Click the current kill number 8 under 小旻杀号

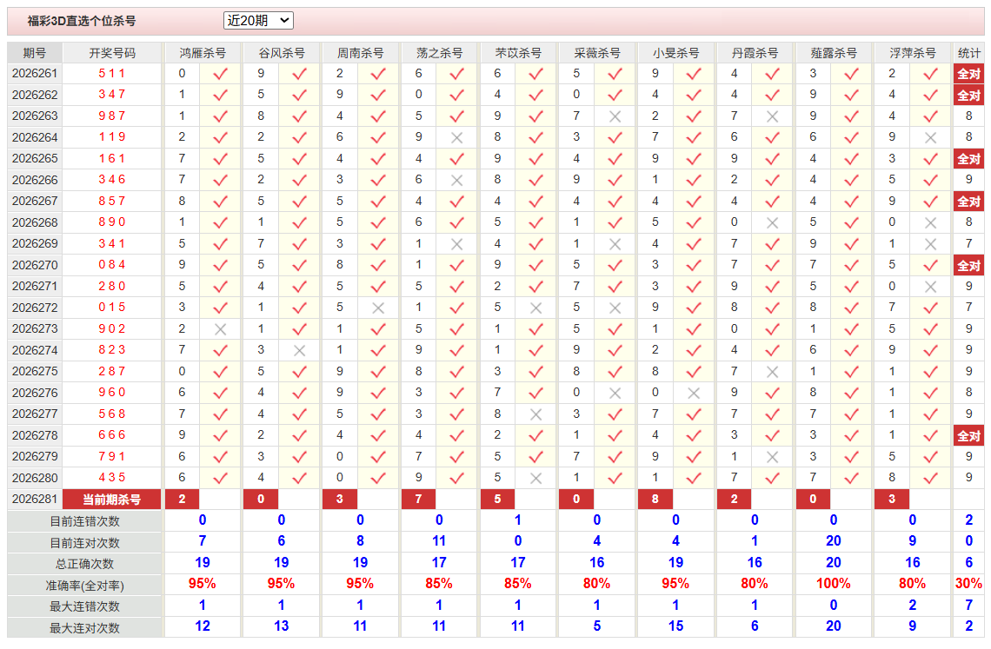655,500
